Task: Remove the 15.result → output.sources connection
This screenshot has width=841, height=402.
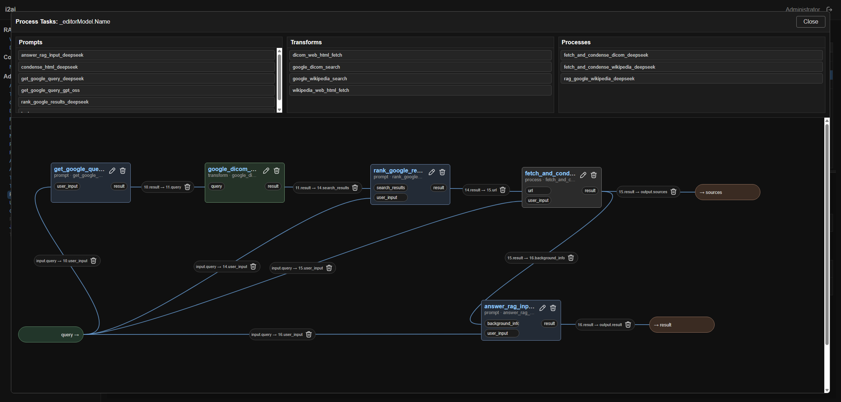Action: coord(674,192)
